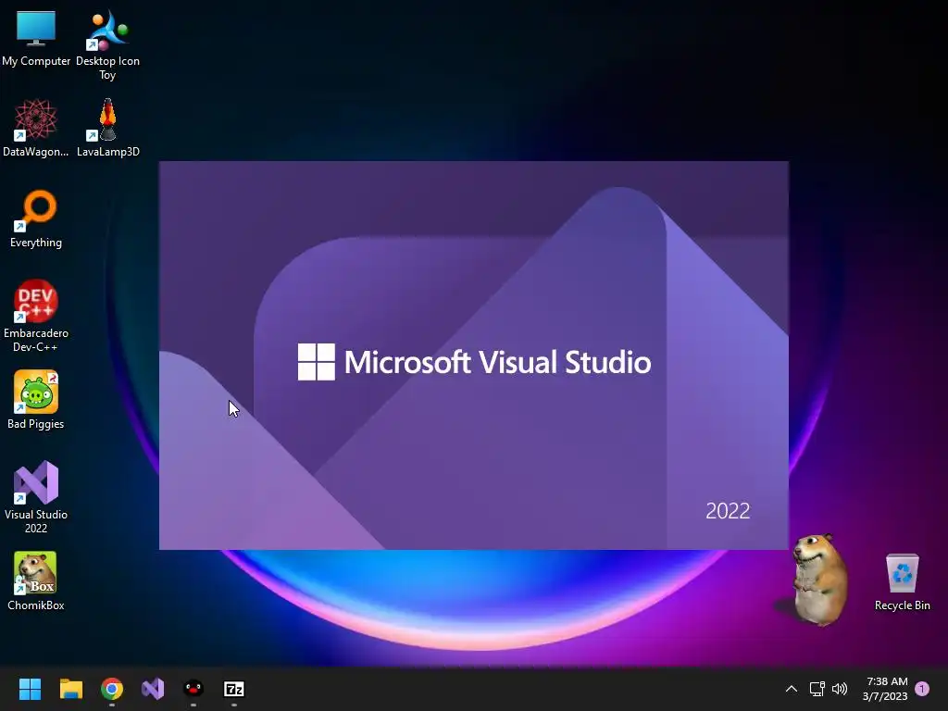
Task: Select the DataWagon desktop shortcut
Action: pyautogui.click(x=36, y=128)
